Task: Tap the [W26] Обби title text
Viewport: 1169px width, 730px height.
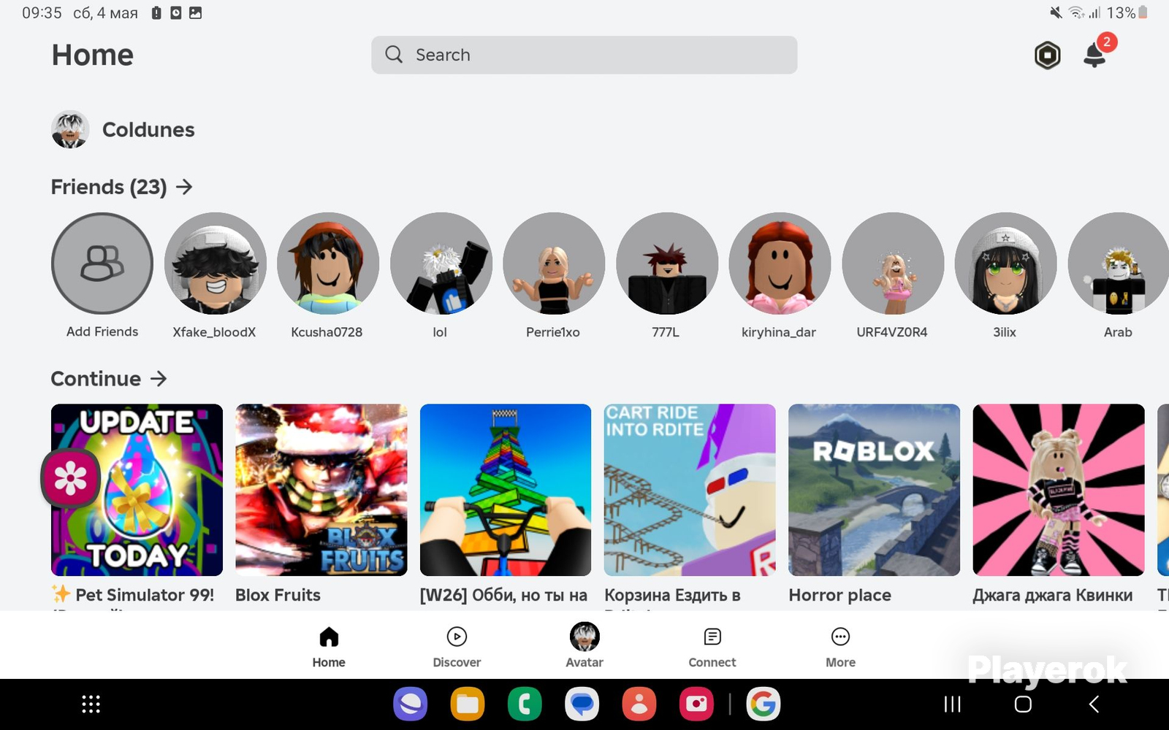Action: pyautogui.click(x=503, y=595)
